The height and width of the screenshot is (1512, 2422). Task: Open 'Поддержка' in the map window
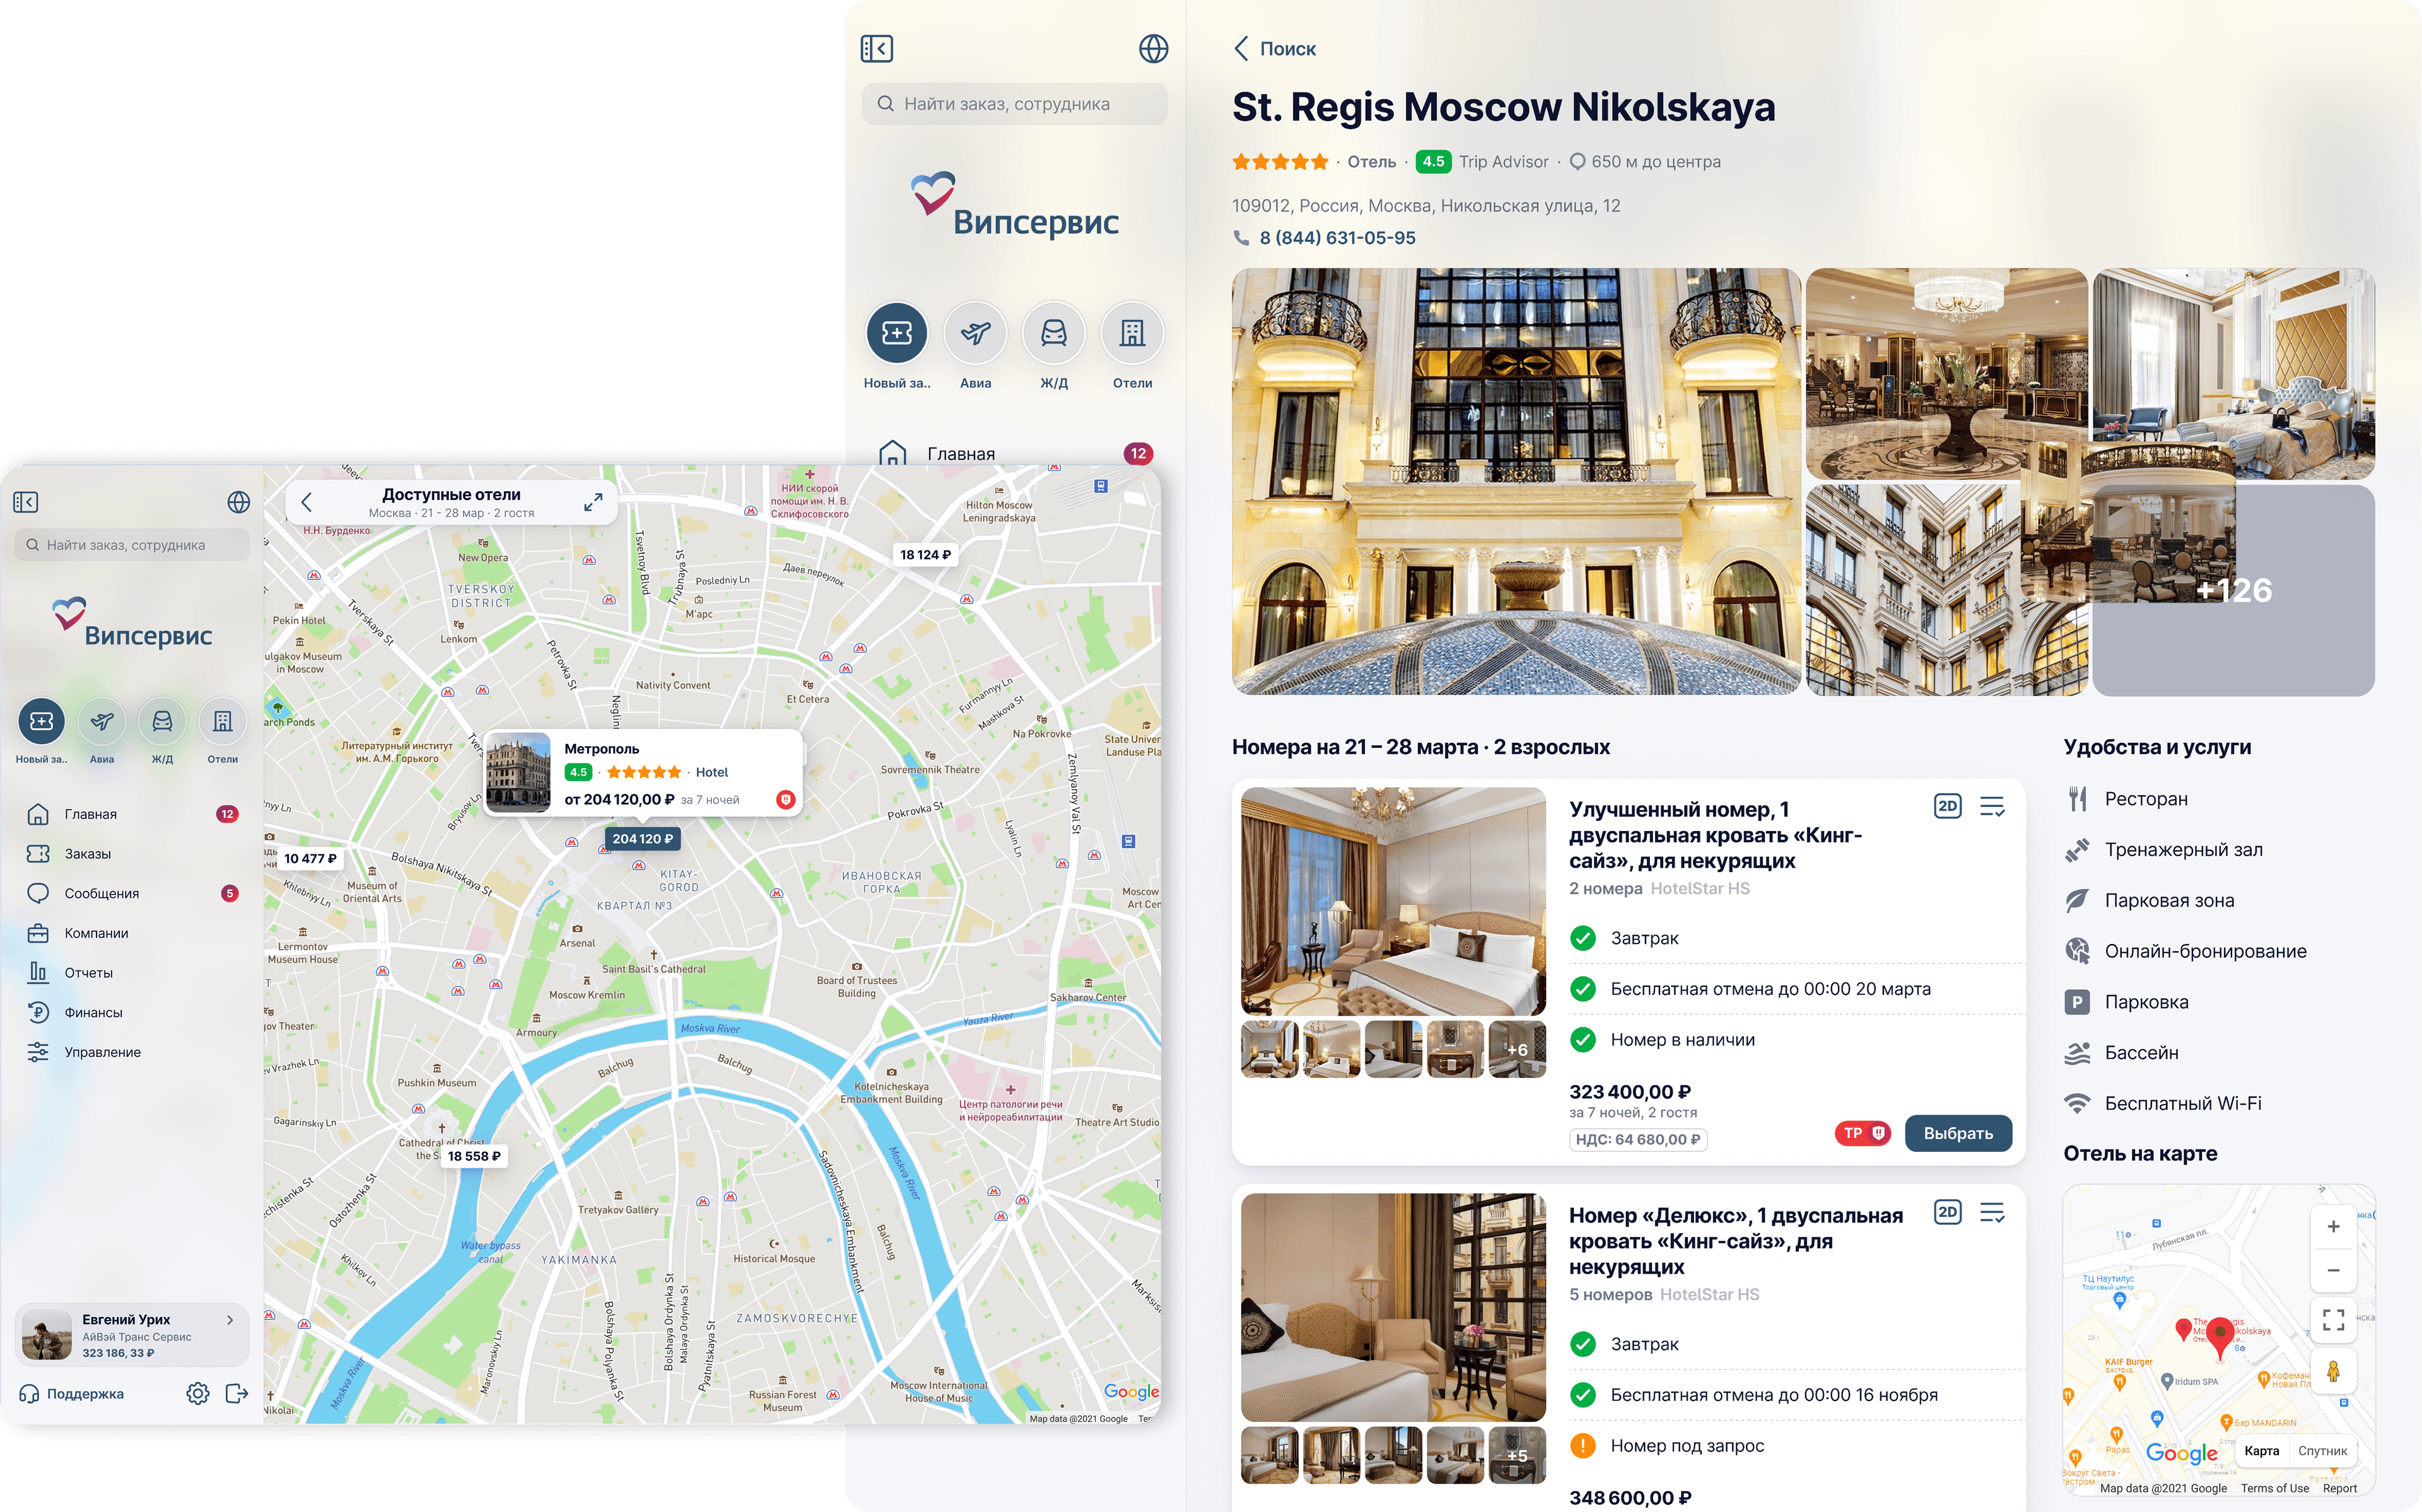click(71, 1393)
